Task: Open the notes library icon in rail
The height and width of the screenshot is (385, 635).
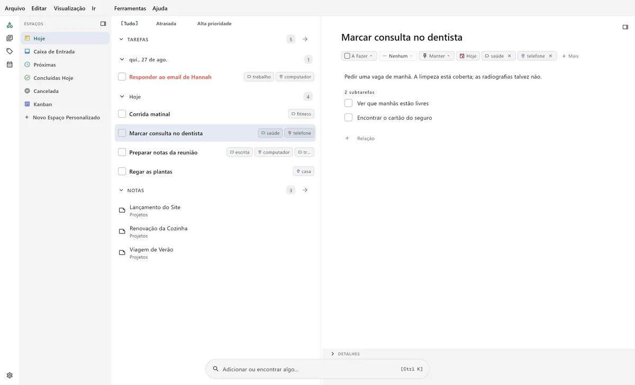Action: [10, 38]
